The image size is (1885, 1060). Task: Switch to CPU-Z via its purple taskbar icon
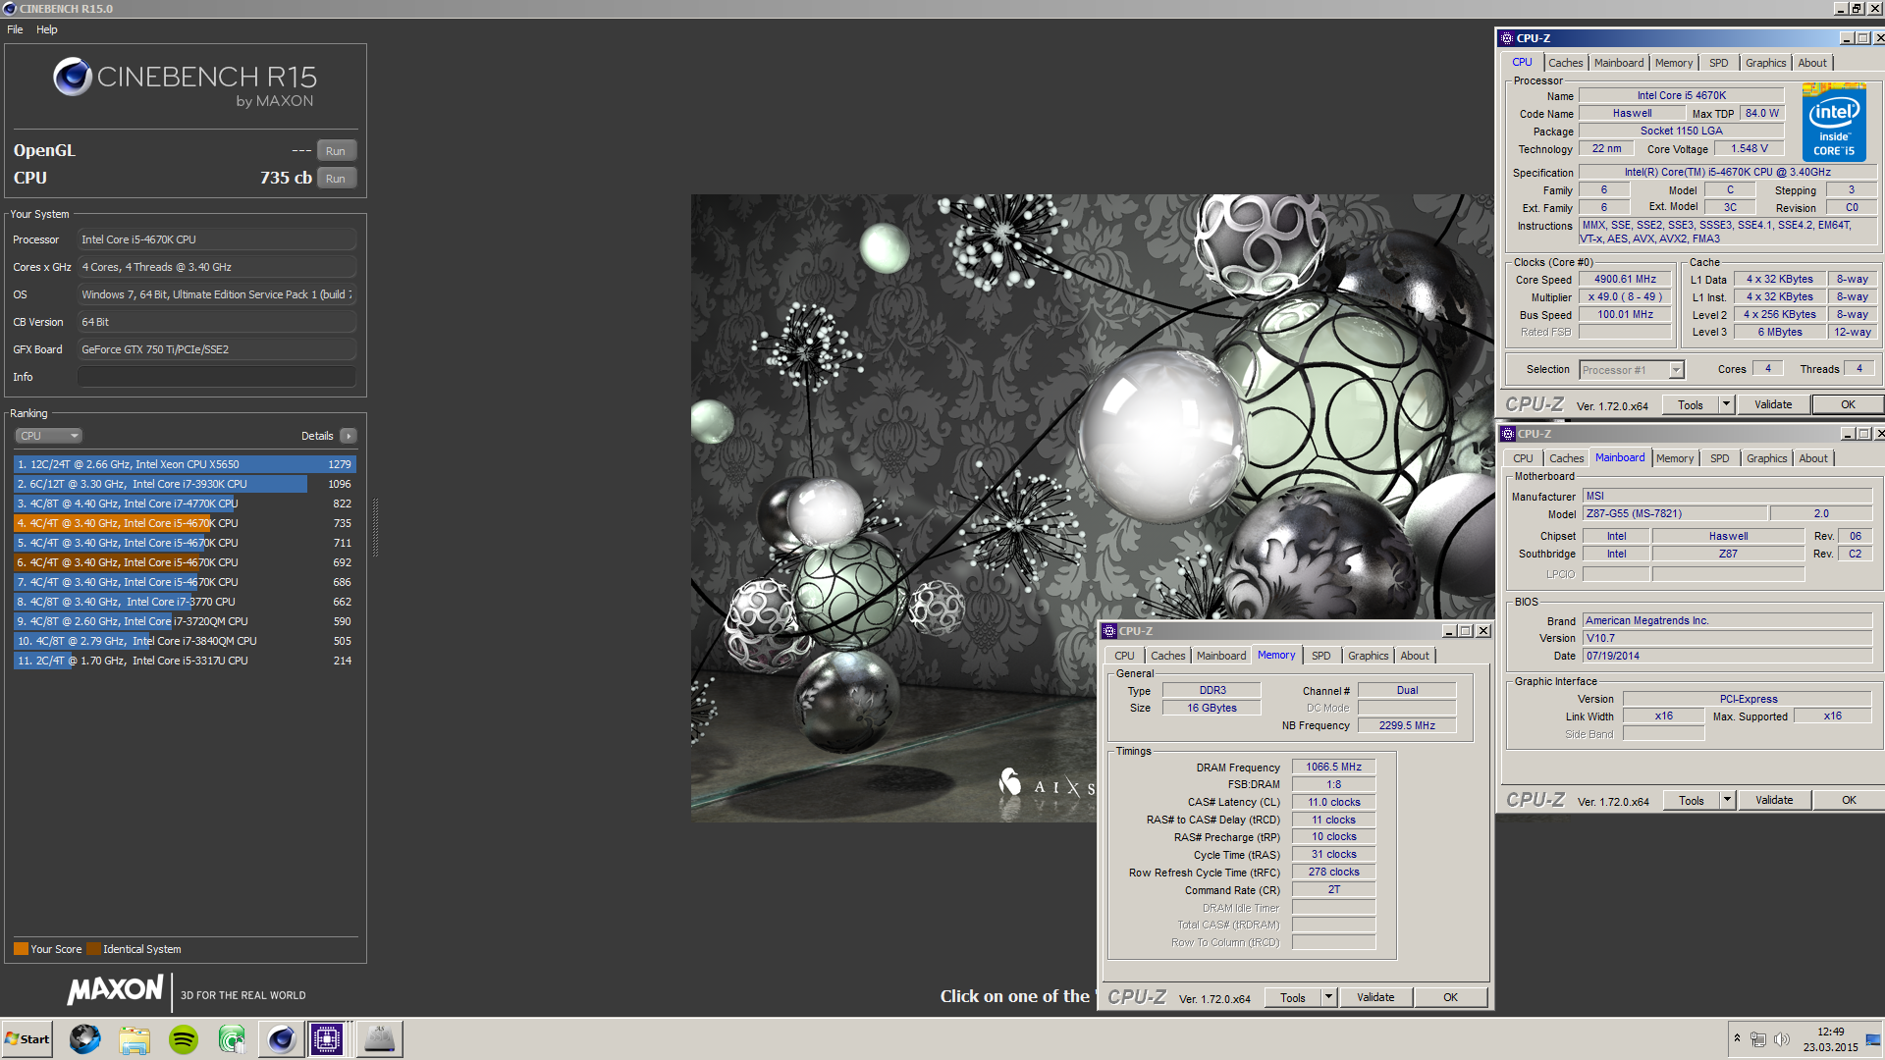click(x=327, y=1039)
